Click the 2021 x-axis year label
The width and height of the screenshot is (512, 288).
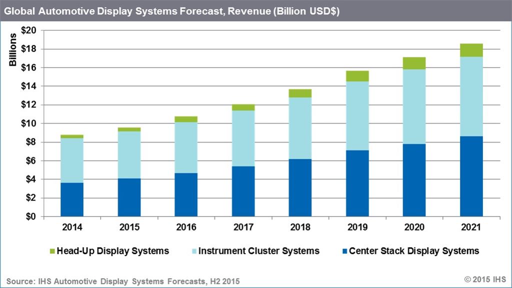(x=471, y=227)
